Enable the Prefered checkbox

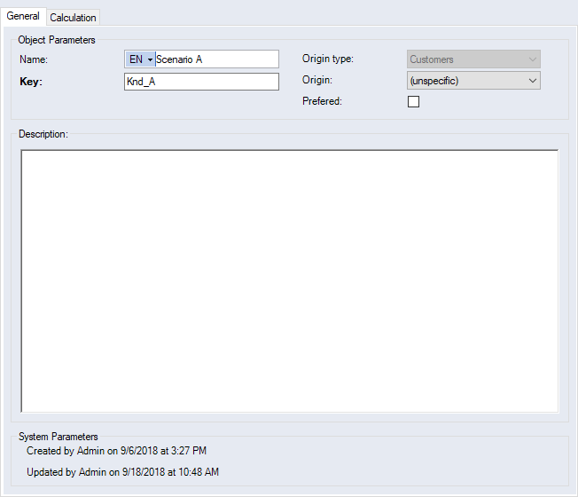pos(413,102)
